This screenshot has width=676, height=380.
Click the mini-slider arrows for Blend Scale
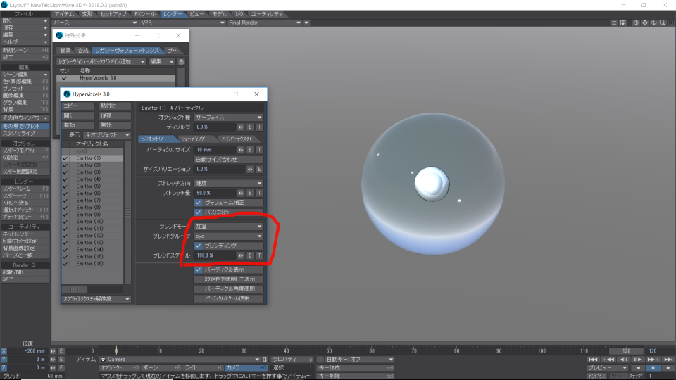(241, 255)
